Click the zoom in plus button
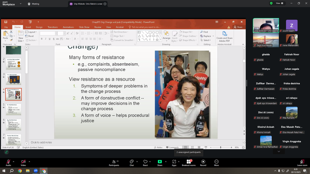Screen dimensions: 310x174 [x=232, y=147]
